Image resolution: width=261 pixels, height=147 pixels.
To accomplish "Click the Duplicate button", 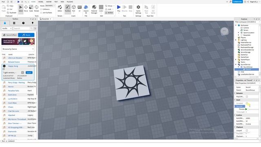I will point(11,13).
